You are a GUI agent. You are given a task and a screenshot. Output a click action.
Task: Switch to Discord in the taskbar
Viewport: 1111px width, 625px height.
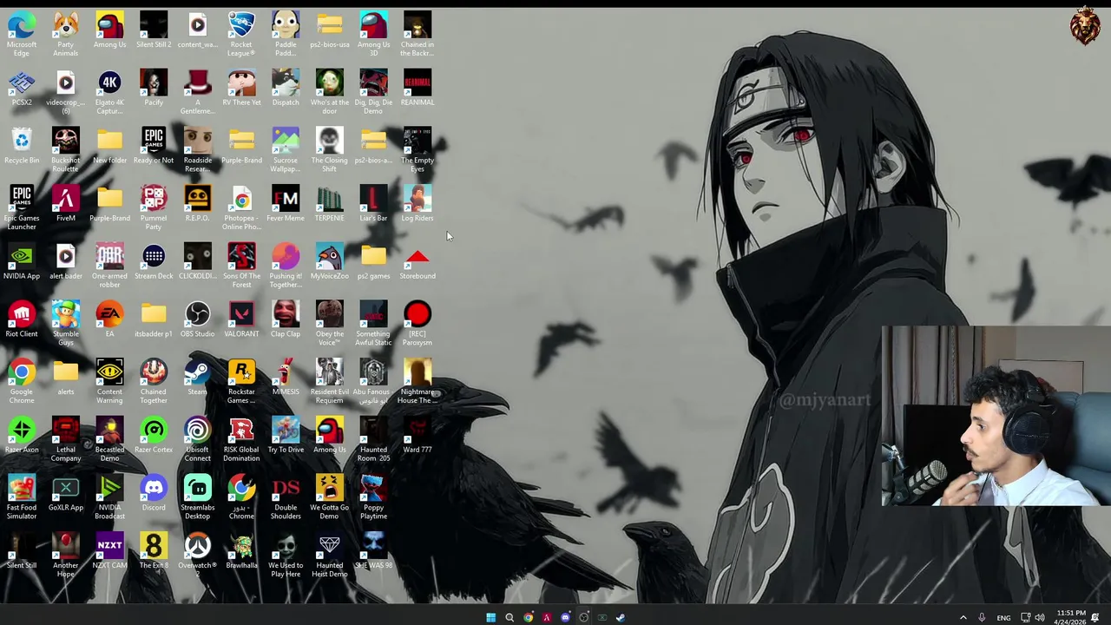click(x=565, y=617)
